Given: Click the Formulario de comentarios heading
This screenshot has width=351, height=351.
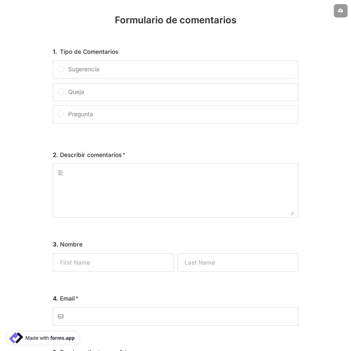Looking at the screenshot, I should [175, 20].
